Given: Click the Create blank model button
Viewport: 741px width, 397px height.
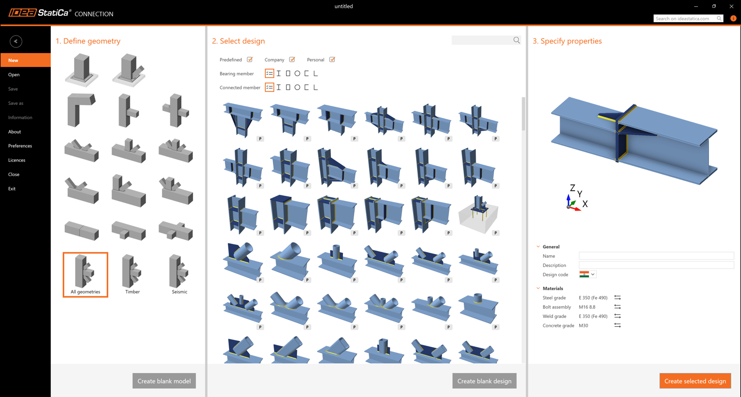Looking at the screenshot, I should [164, 381].
